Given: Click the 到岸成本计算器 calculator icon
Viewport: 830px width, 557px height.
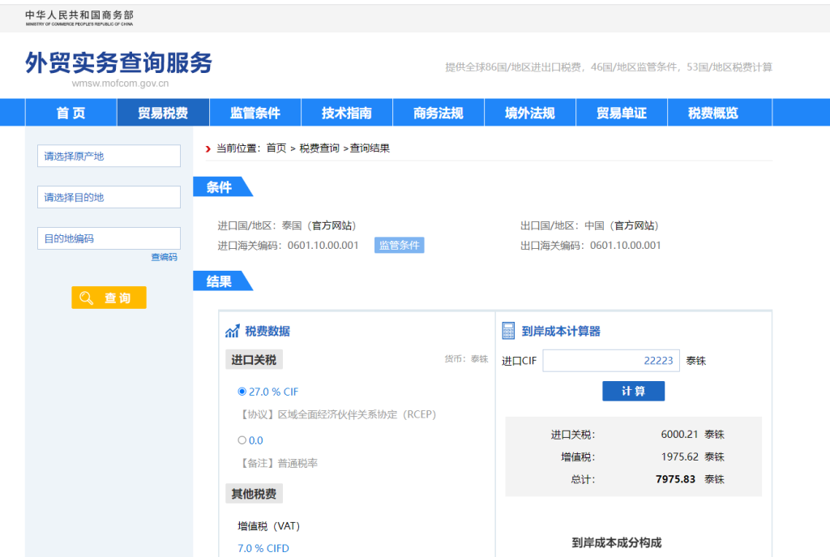Looking at the screenshot, I should click(x=508, y=330).
